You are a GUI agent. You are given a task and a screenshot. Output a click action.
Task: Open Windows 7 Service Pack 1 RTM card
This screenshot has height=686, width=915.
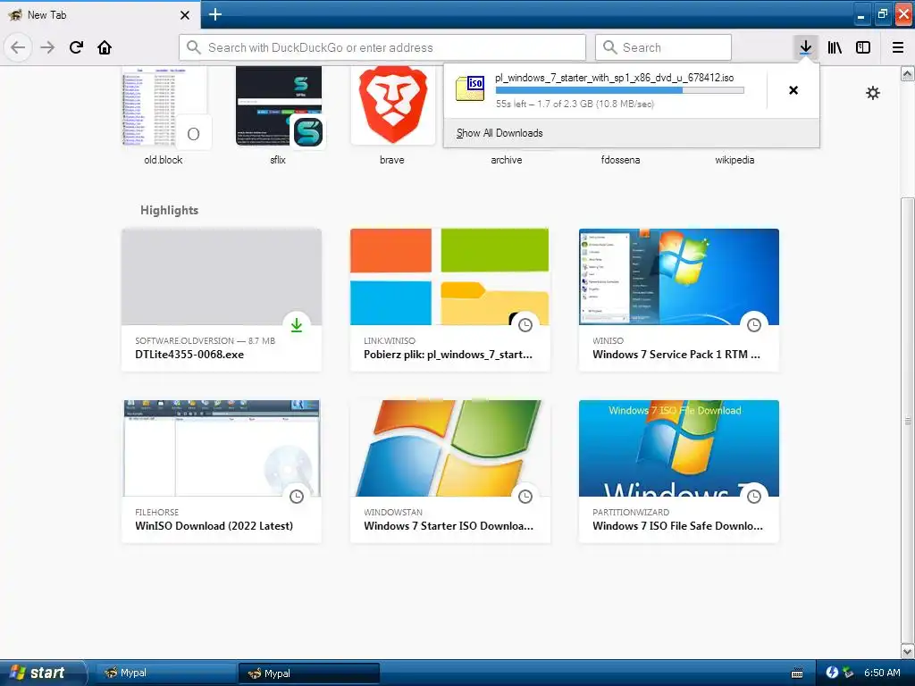point(679,300)
